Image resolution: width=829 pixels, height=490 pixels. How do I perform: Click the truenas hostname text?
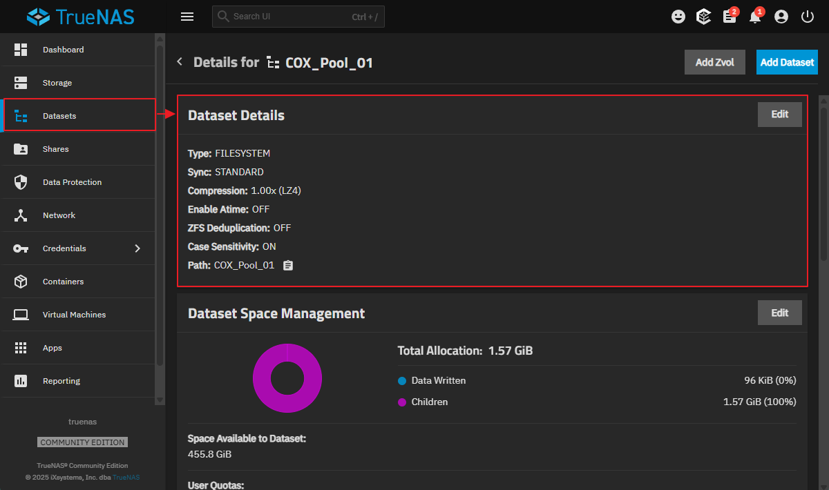[82, 421]
